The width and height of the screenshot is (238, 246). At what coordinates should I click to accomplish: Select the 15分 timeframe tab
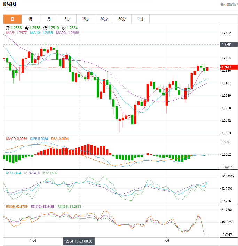(85, 19)
